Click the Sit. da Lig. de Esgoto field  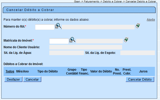[138, 53]
